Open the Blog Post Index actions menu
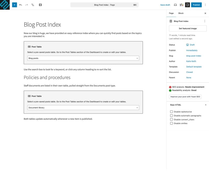The image size is (209, 173). pos(205,21)
